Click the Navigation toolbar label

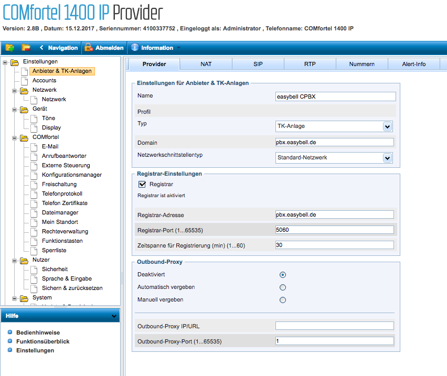pos(63,48)
